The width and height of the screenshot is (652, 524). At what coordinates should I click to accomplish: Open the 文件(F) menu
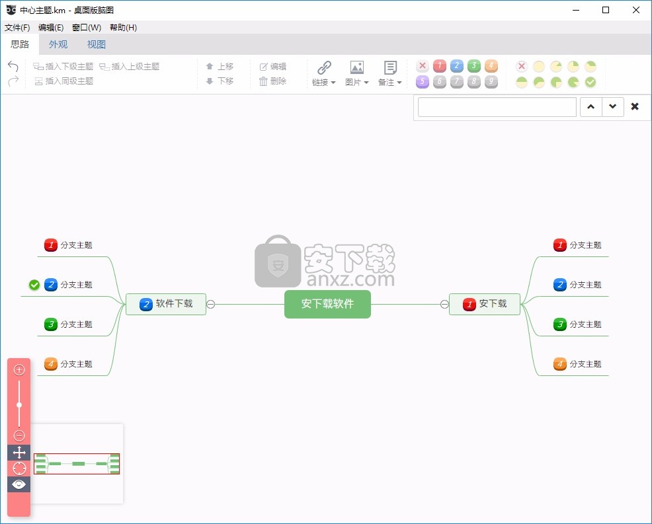[17, 28]
